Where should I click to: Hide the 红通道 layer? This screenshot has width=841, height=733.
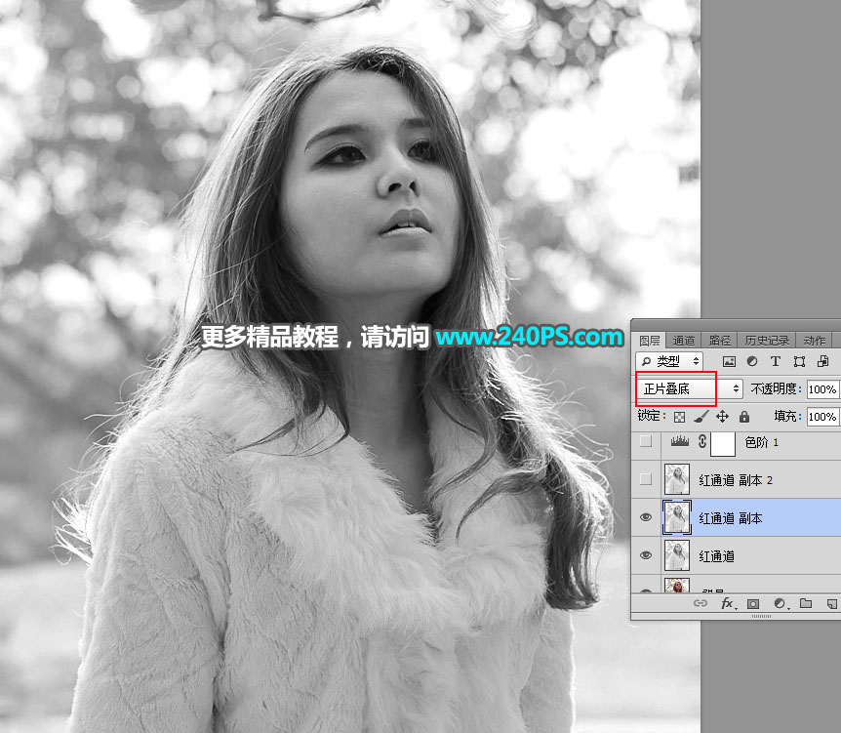(x=646, y=555)
